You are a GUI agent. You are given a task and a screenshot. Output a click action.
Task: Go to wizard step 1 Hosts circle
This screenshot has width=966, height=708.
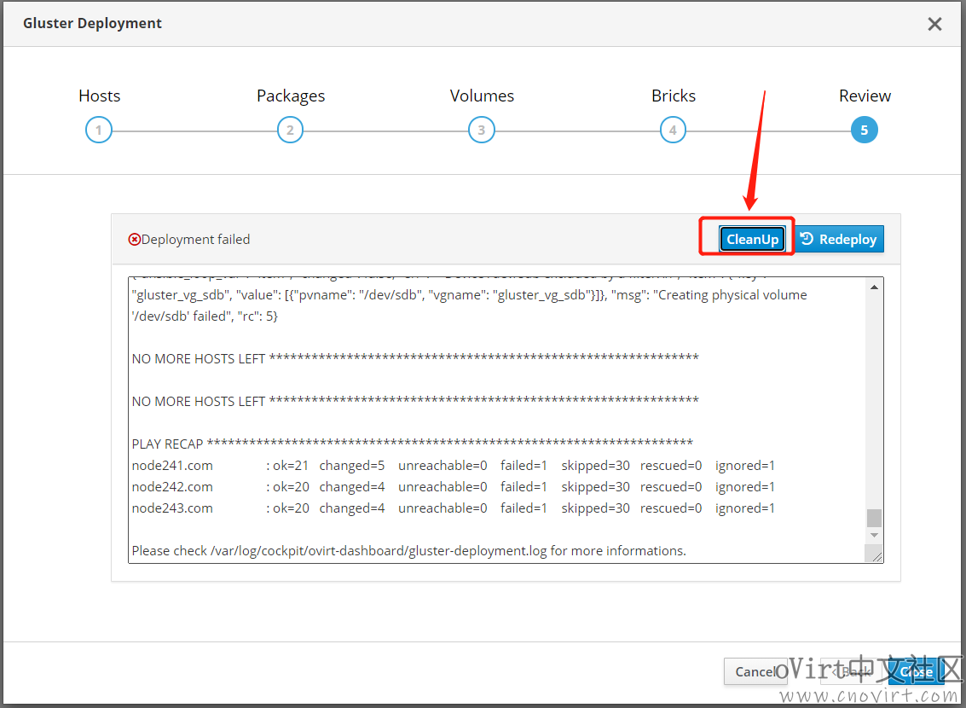click(99, 130)
